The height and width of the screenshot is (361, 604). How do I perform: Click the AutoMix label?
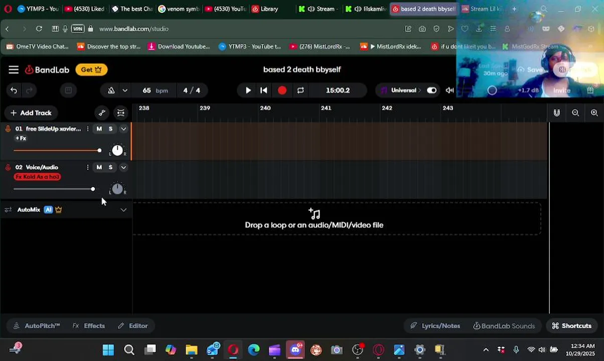coord(29,210)
